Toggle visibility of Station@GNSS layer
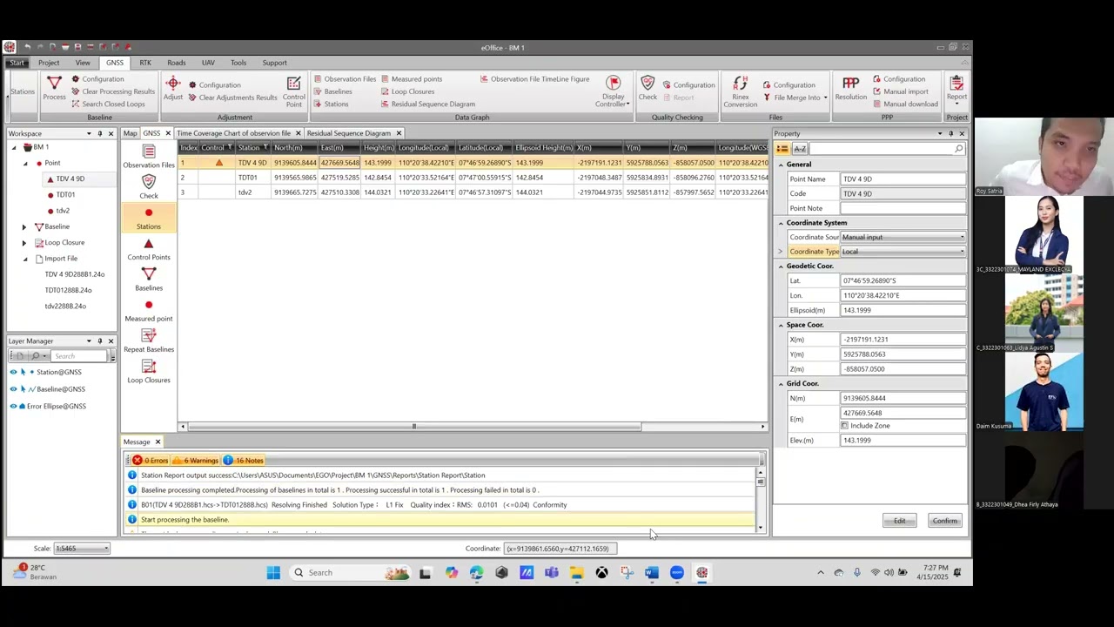The width and height of the screenshot is (1114, 627). click(13, 372)
